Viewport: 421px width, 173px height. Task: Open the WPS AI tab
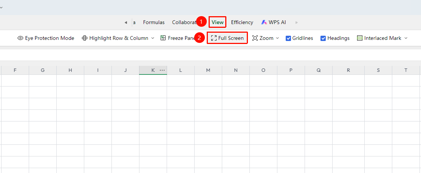(x=273, y=23)
